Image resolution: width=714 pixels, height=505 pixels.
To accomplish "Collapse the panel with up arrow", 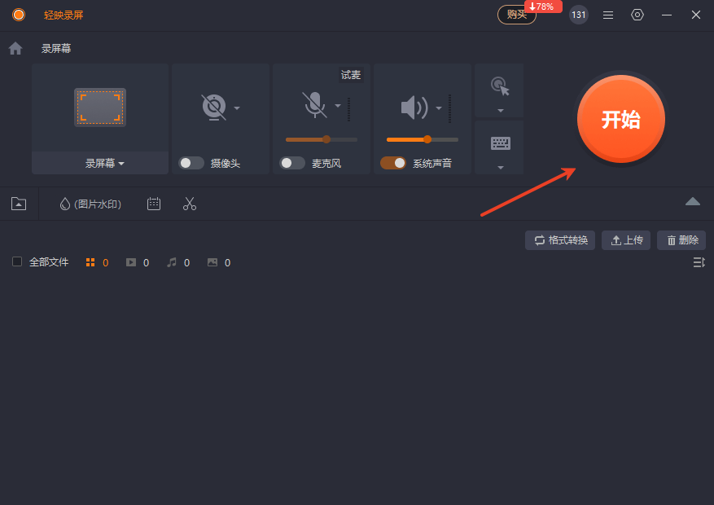I will click(693, 201).
